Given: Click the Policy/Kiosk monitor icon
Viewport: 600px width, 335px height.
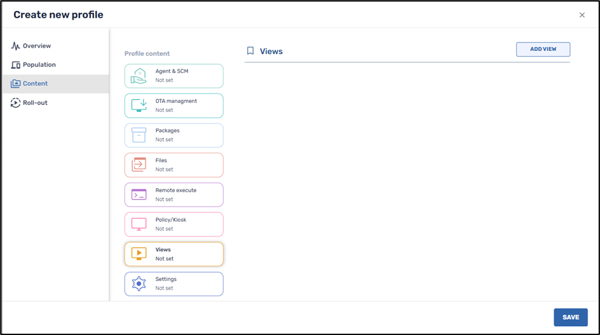Looking at the screenshot, I should [139, 224].
